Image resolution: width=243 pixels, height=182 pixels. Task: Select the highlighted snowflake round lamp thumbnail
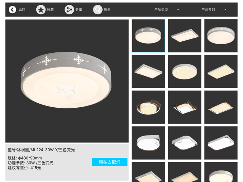pyautogui.click(x=148, y=36)
